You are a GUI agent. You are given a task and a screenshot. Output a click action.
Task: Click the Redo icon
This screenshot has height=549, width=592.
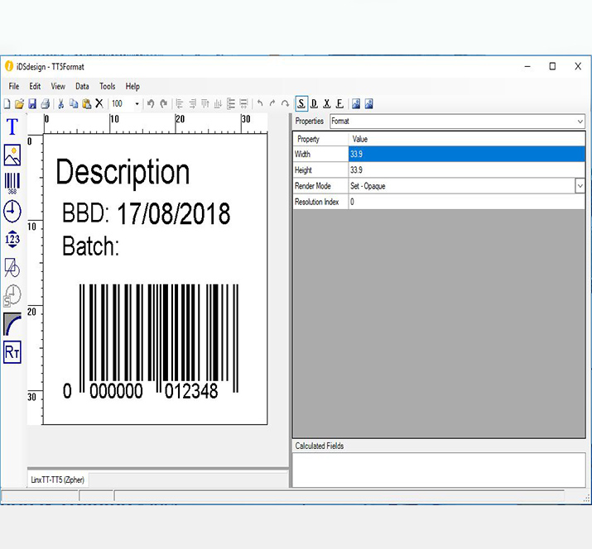tap(164, 103)
